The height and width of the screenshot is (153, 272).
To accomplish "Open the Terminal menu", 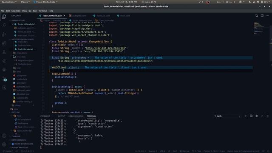I will [42, 11].
